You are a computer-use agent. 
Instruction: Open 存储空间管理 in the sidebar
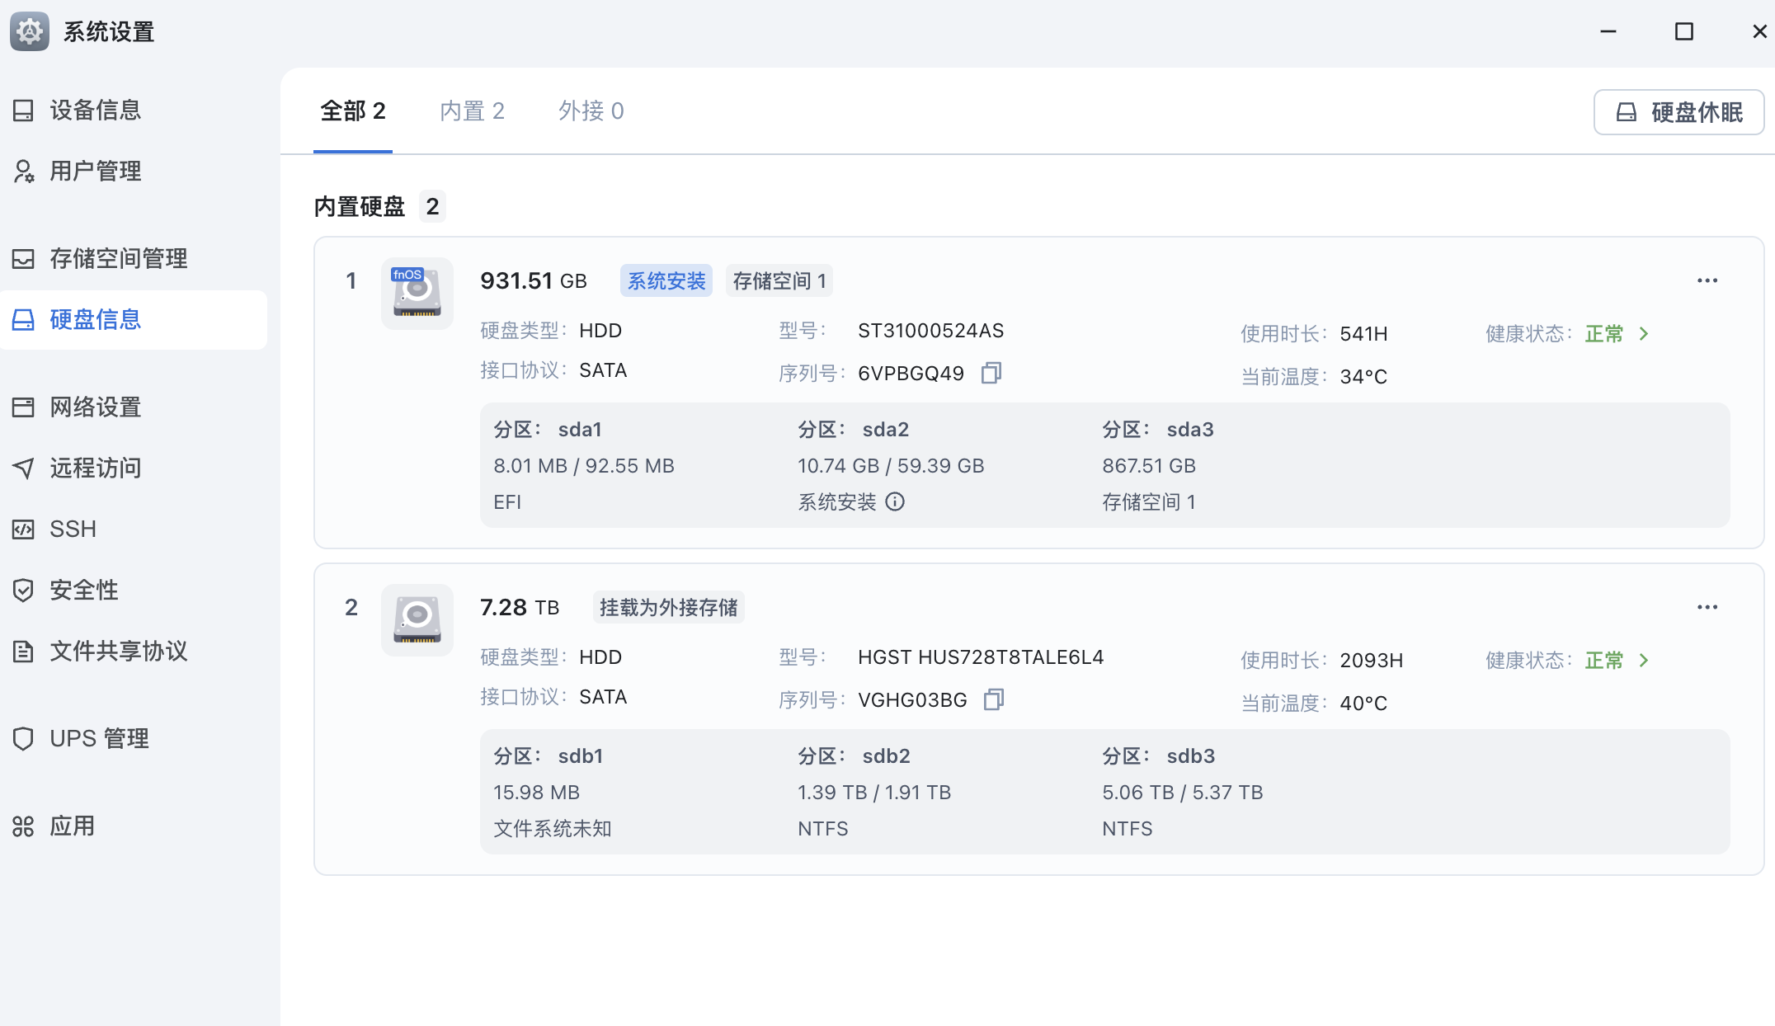click(134, 259)
